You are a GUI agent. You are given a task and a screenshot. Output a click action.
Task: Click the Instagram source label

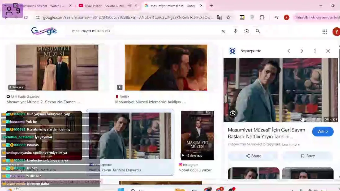tap(188, 165)
